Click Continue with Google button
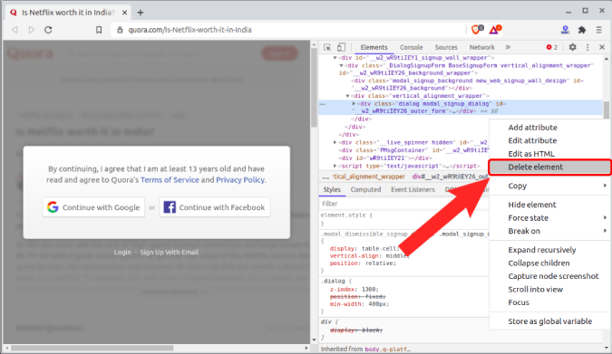 [93, 207]
